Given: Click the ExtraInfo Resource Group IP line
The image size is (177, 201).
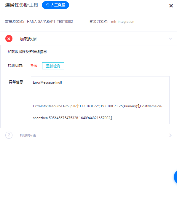Looking at the screenshot, I should pyautogui.click(x=98, y=106).
